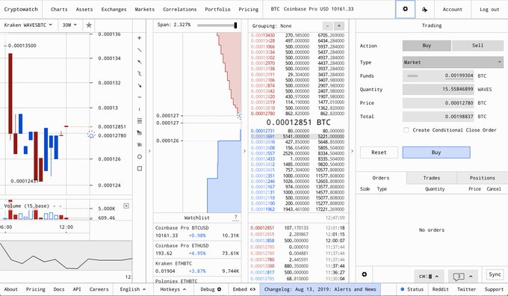Enable Create Conditional Close Order checkbox
Screen dimensions: 508x296
(x=406, y=130)
